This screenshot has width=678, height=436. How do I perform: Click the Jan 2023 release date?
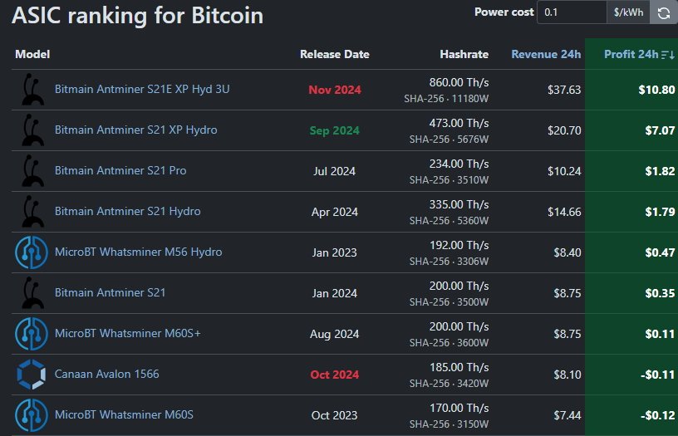coord(335,252)
